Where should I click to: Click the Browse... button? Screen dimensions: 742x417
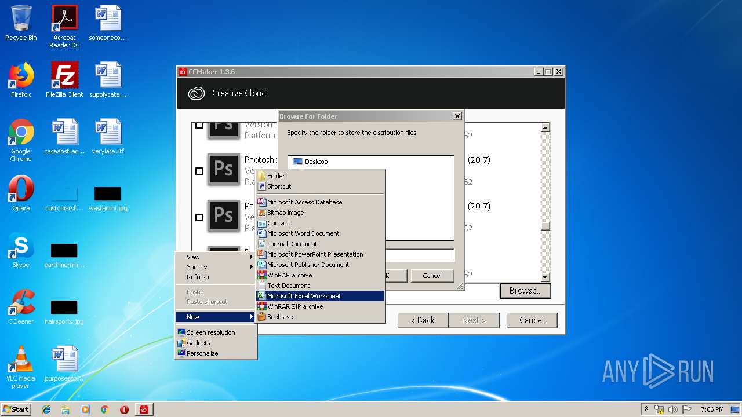pyautogui.click(x=525, y=291)
